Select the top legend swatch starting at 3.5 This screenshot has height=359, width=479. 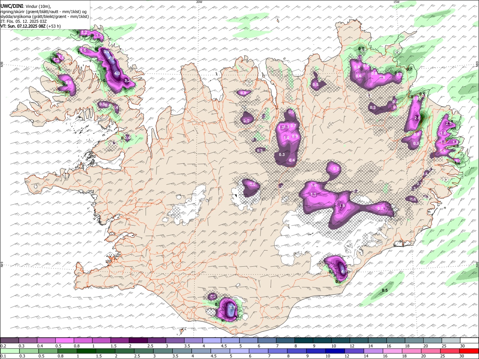click(x=193, y=340)
